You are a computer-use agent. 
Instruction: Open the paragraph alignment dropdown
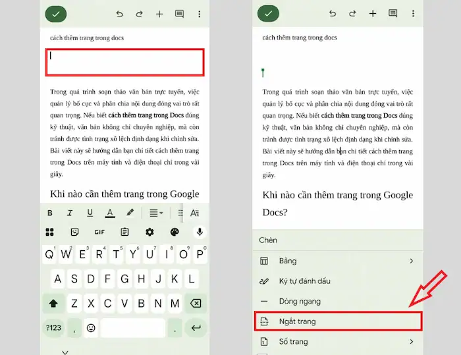(156, 213)
